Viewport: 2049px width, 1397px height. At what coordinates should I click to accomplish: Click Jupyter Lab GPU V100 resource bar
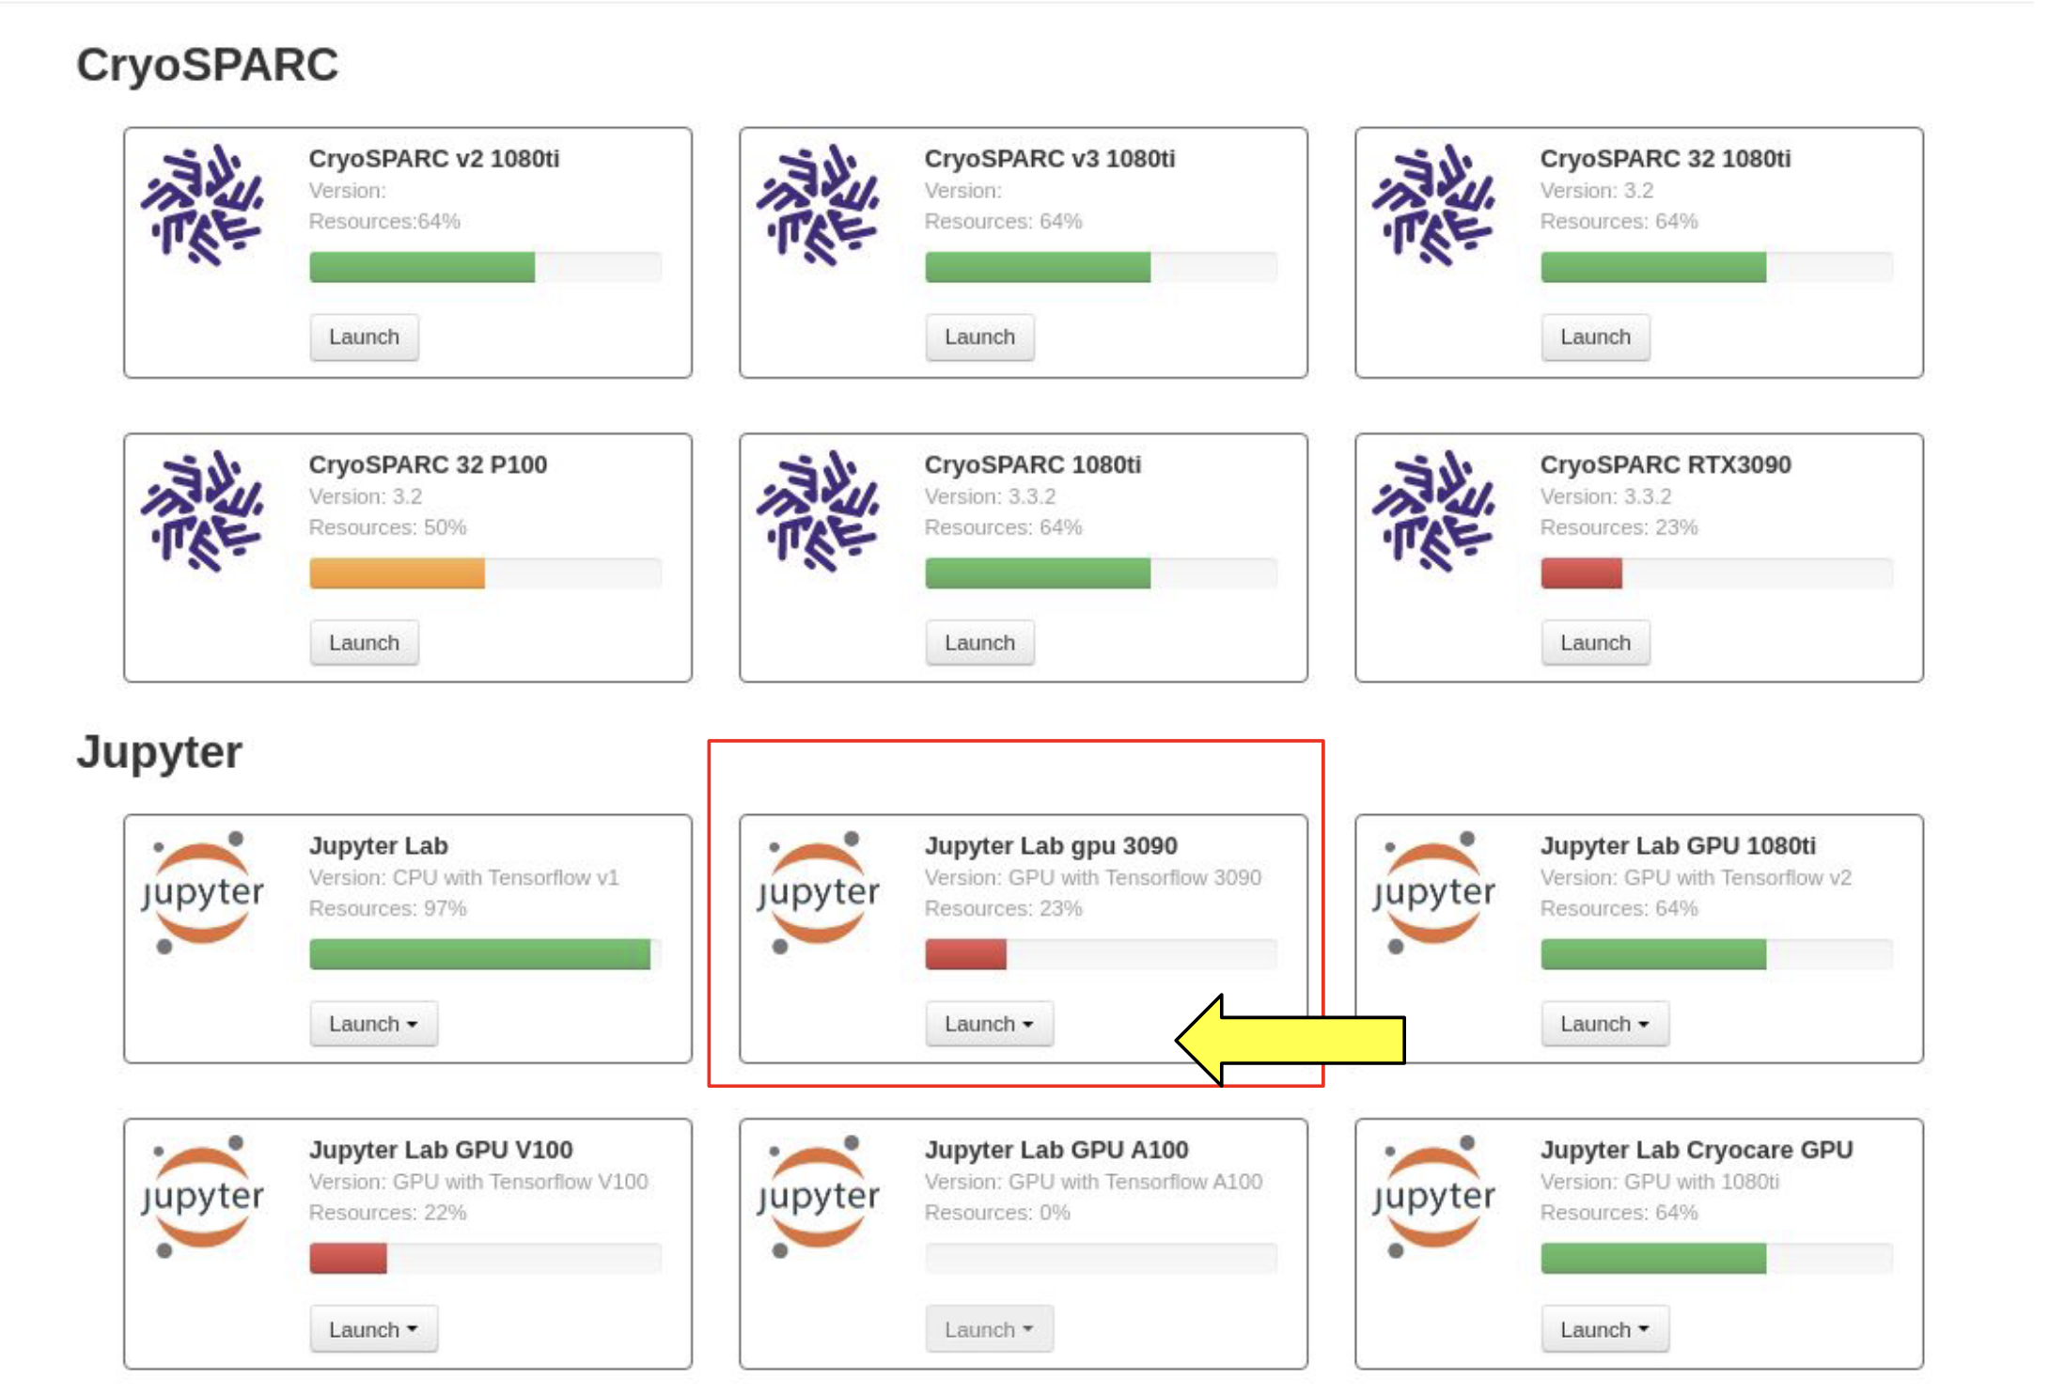tap(486, 1258)
